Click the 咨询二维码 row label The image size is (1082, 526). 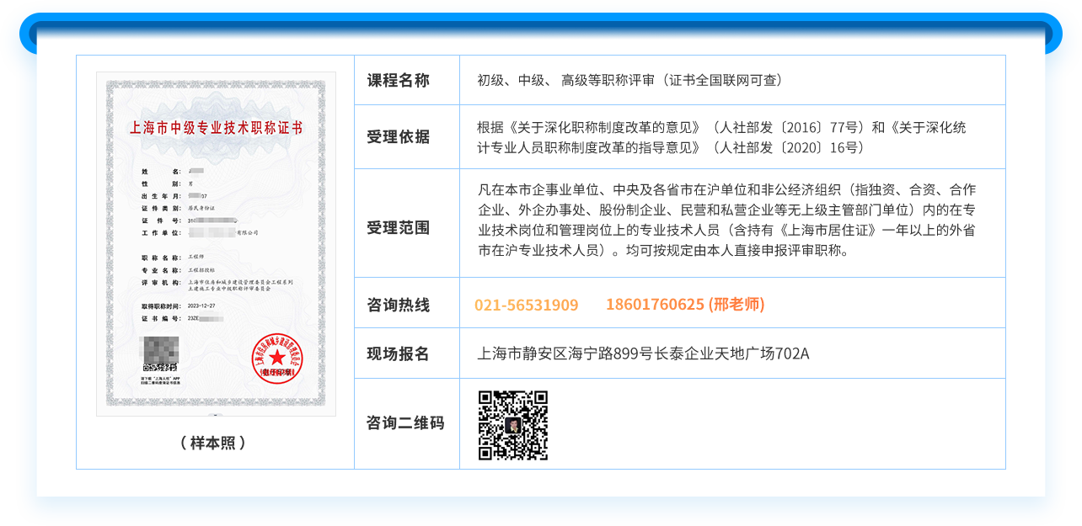tap(404, 423)
